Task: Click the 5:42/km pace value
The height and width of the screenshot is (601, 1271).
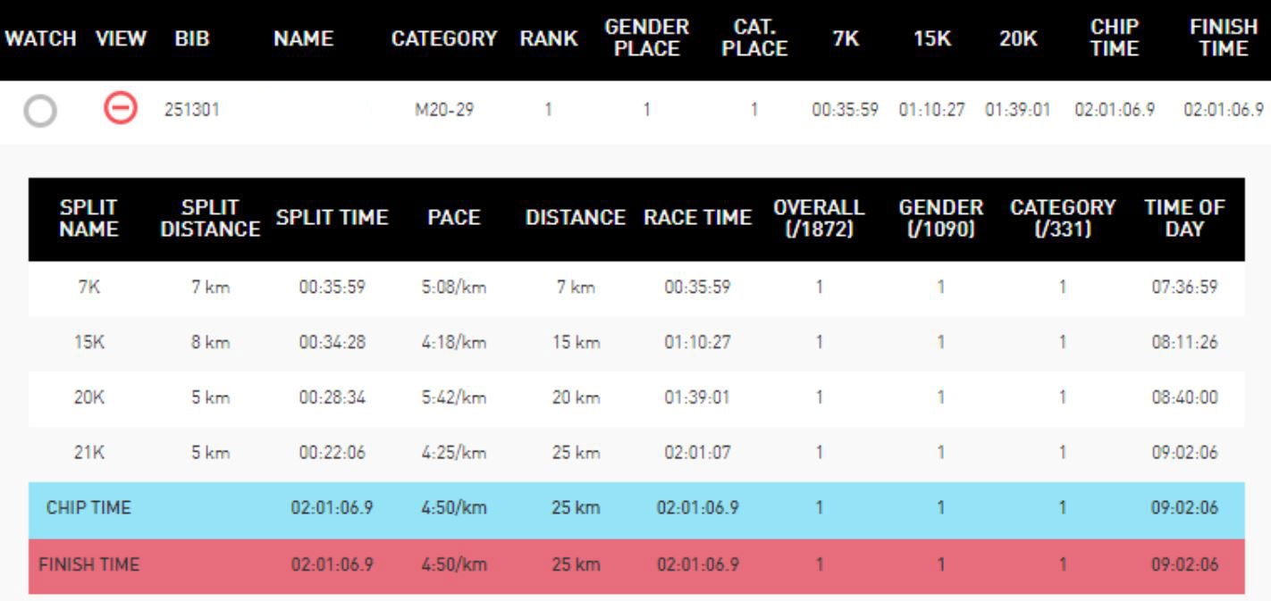Action: pyautogui.click(x=453, y=397)
